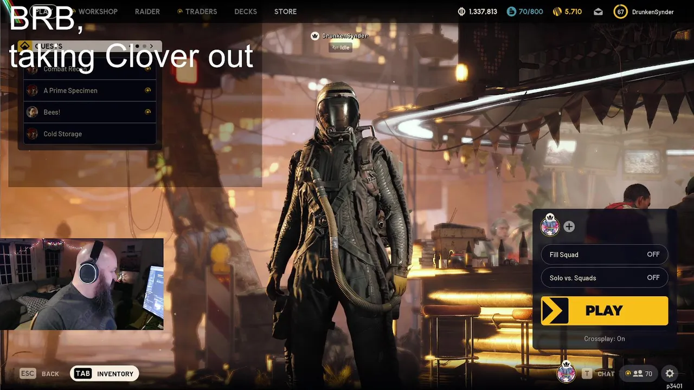Open the Decks tab

point(246,11)
